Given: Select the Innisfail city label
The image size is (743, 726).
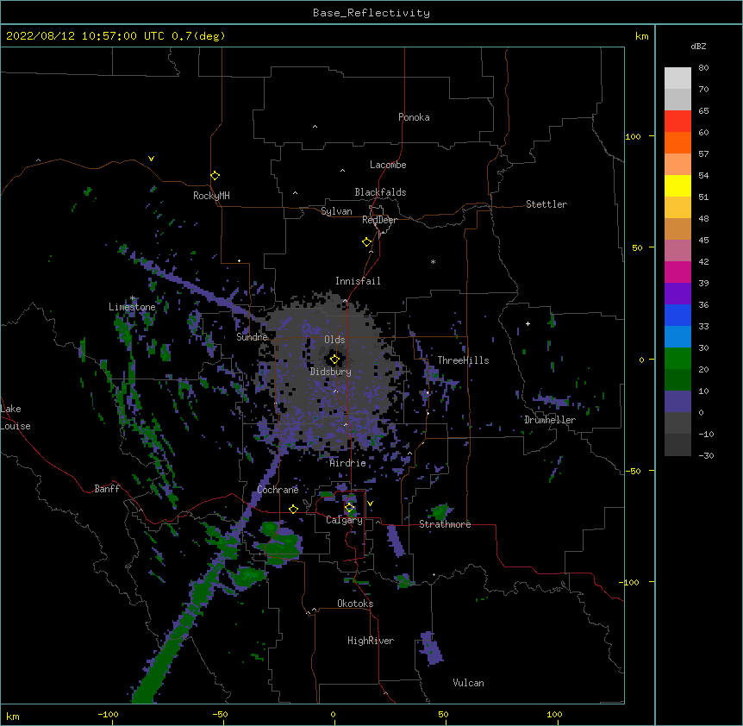Looking at the screenshot, I should click(x=358, y=281).
